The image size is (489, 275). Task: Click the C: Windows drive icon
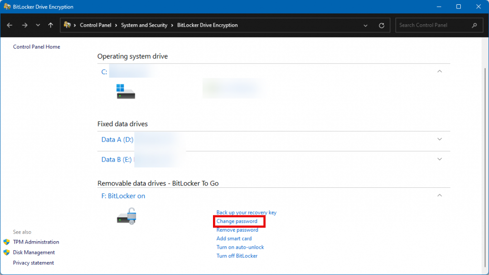click(x=126, y=91)
